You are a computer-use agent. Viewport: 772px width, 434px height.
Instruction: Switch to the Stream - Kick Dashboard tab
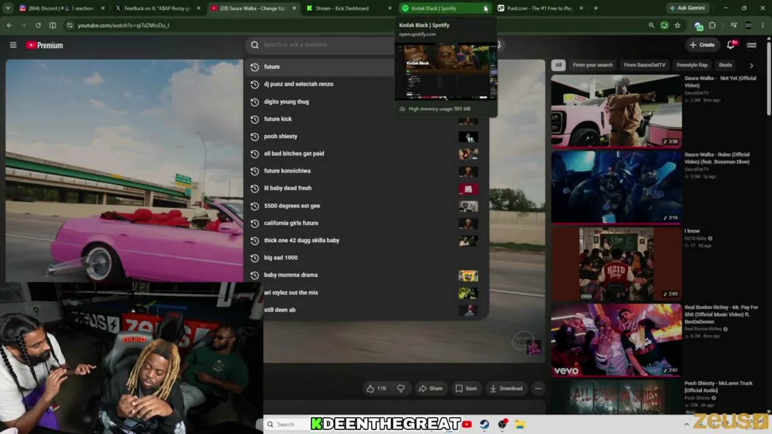click(x=348, y=8)
